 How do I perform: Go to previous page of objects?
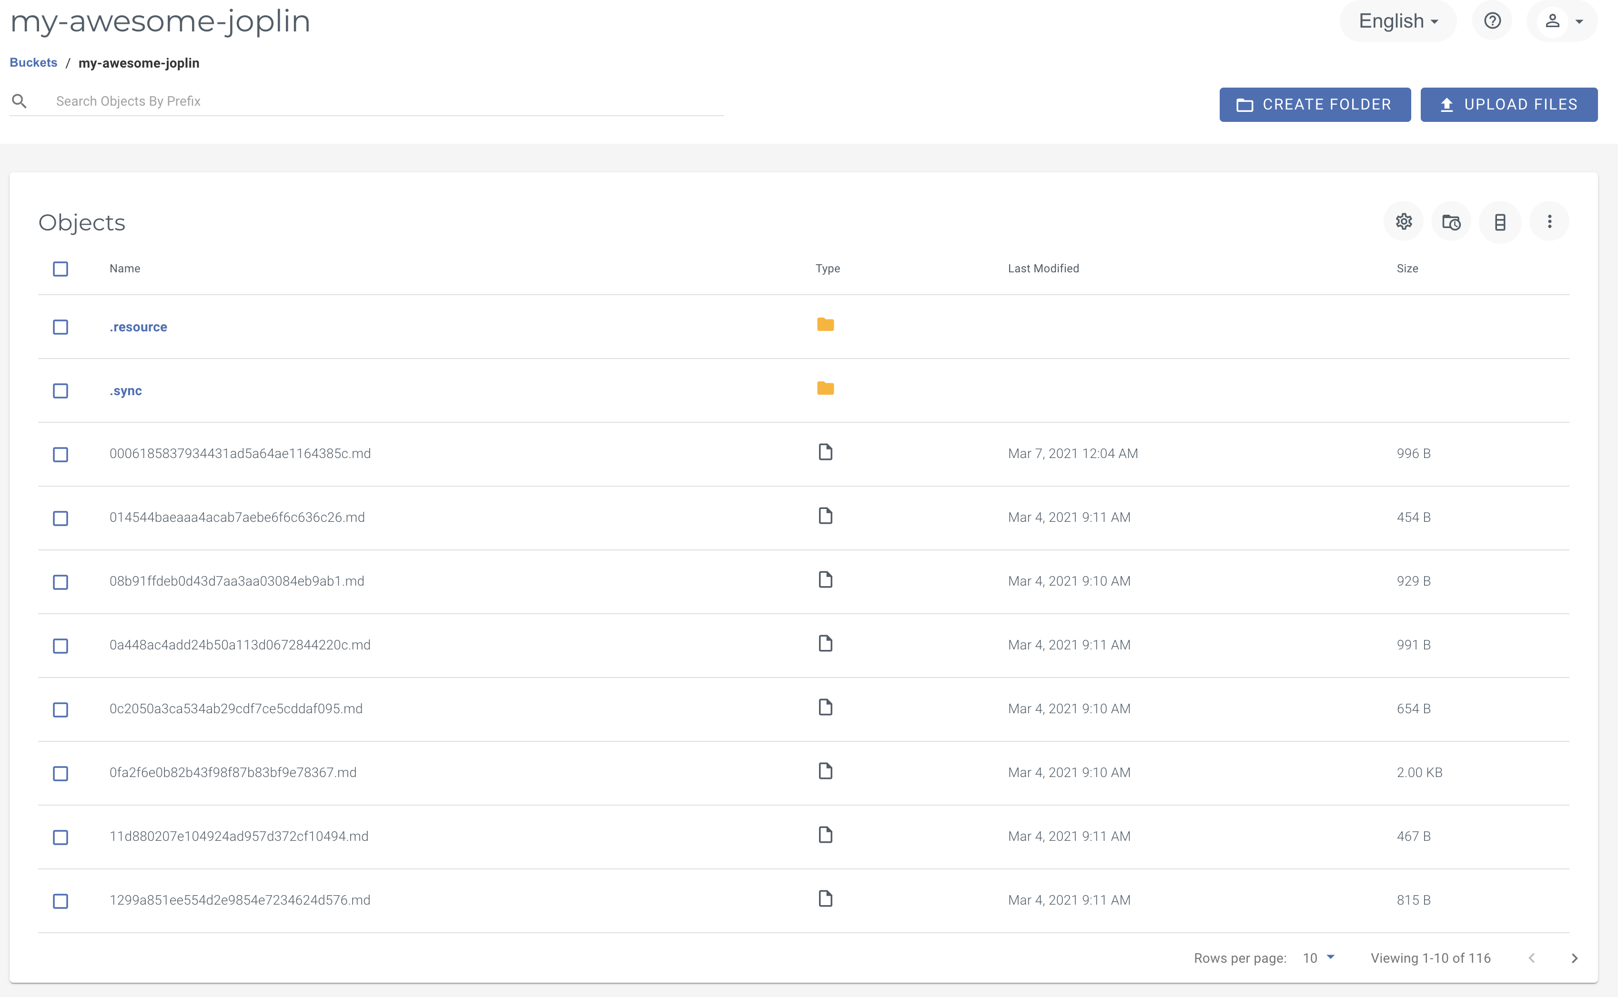coord(1532,958)
